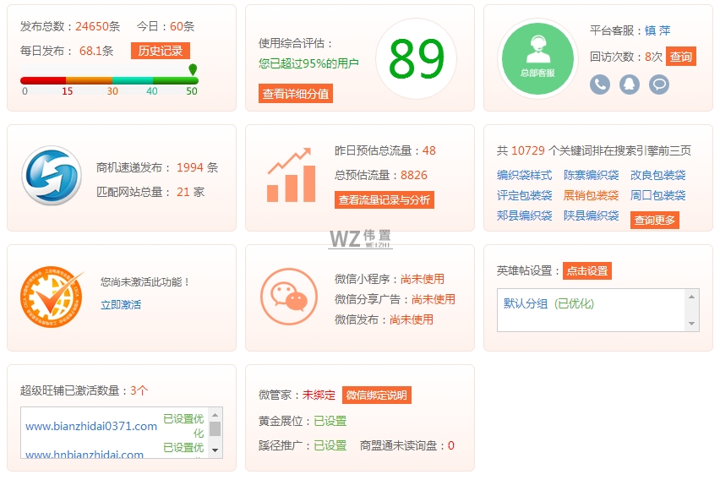The height and width of the screenshot is (480, 720).
Task: Click 查询更多 keywords button
Action: (x=654, y=221)
